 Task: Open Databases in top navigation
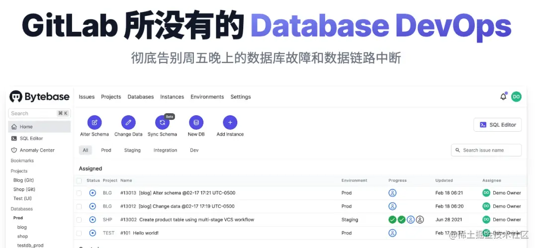click(141, 97)
